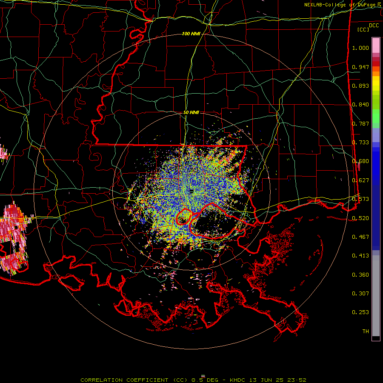383x383 pixels.
Task: Select the 0.893 legend value
Action: 360,86
